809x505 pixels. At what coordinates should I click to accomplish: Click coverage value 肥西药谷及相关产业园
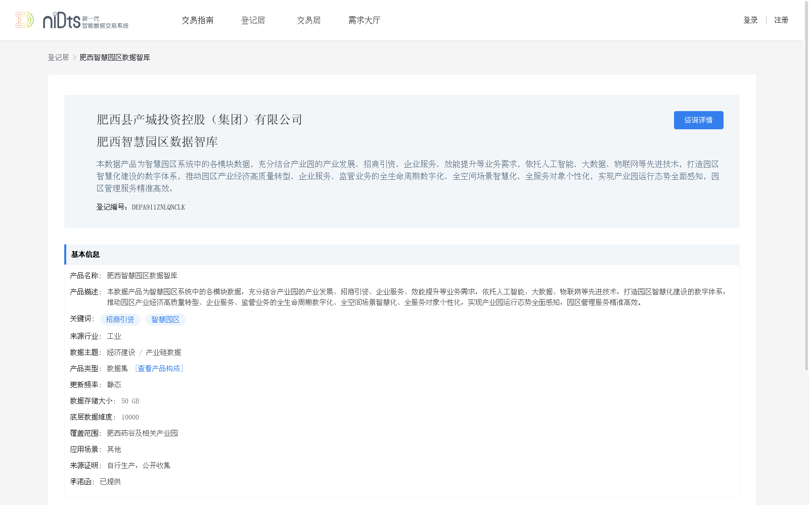(x=142, y=433)
